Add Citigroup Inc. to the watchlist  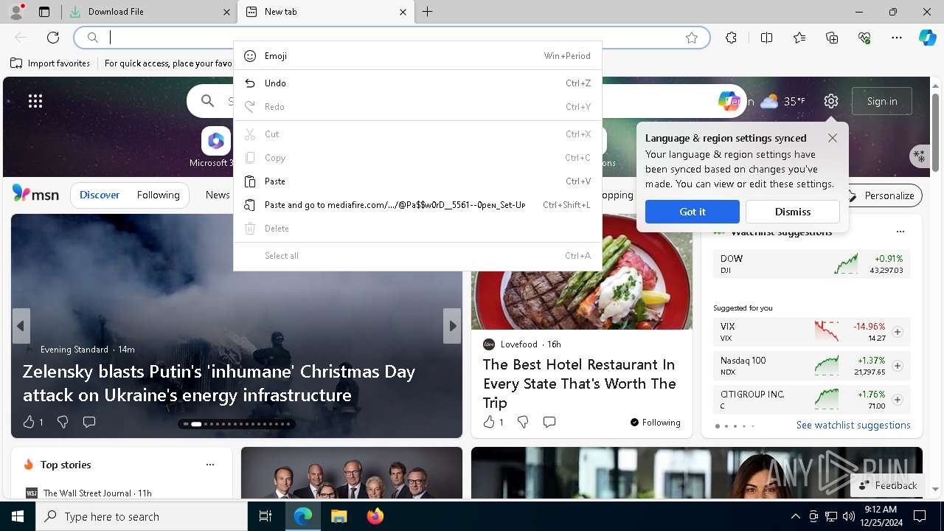898,400
